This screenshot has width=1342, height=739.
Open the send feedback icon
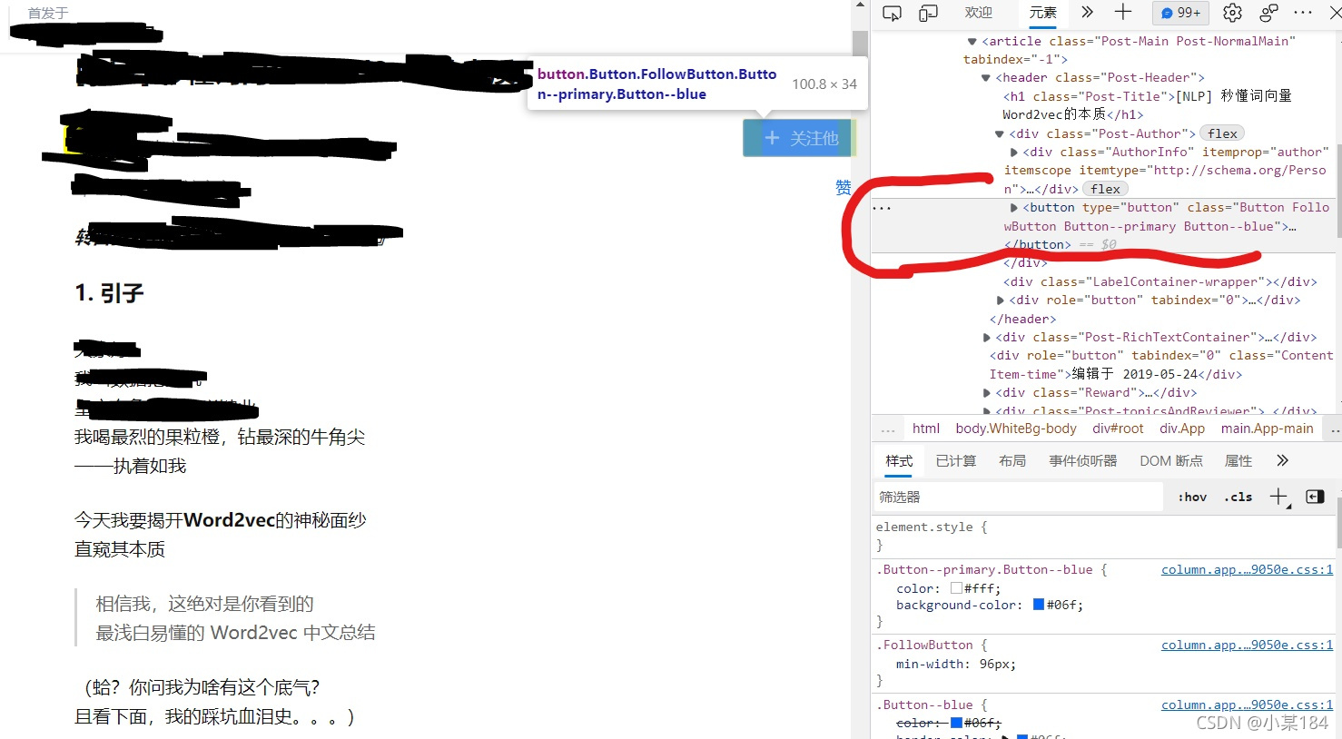(x=1268, y=13)
